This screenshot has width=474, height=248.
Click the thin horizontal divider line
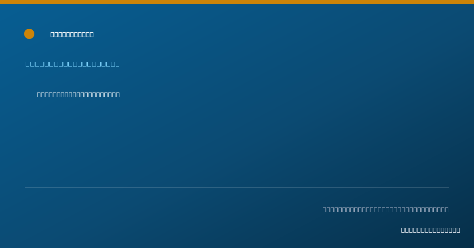pos(237,187)
